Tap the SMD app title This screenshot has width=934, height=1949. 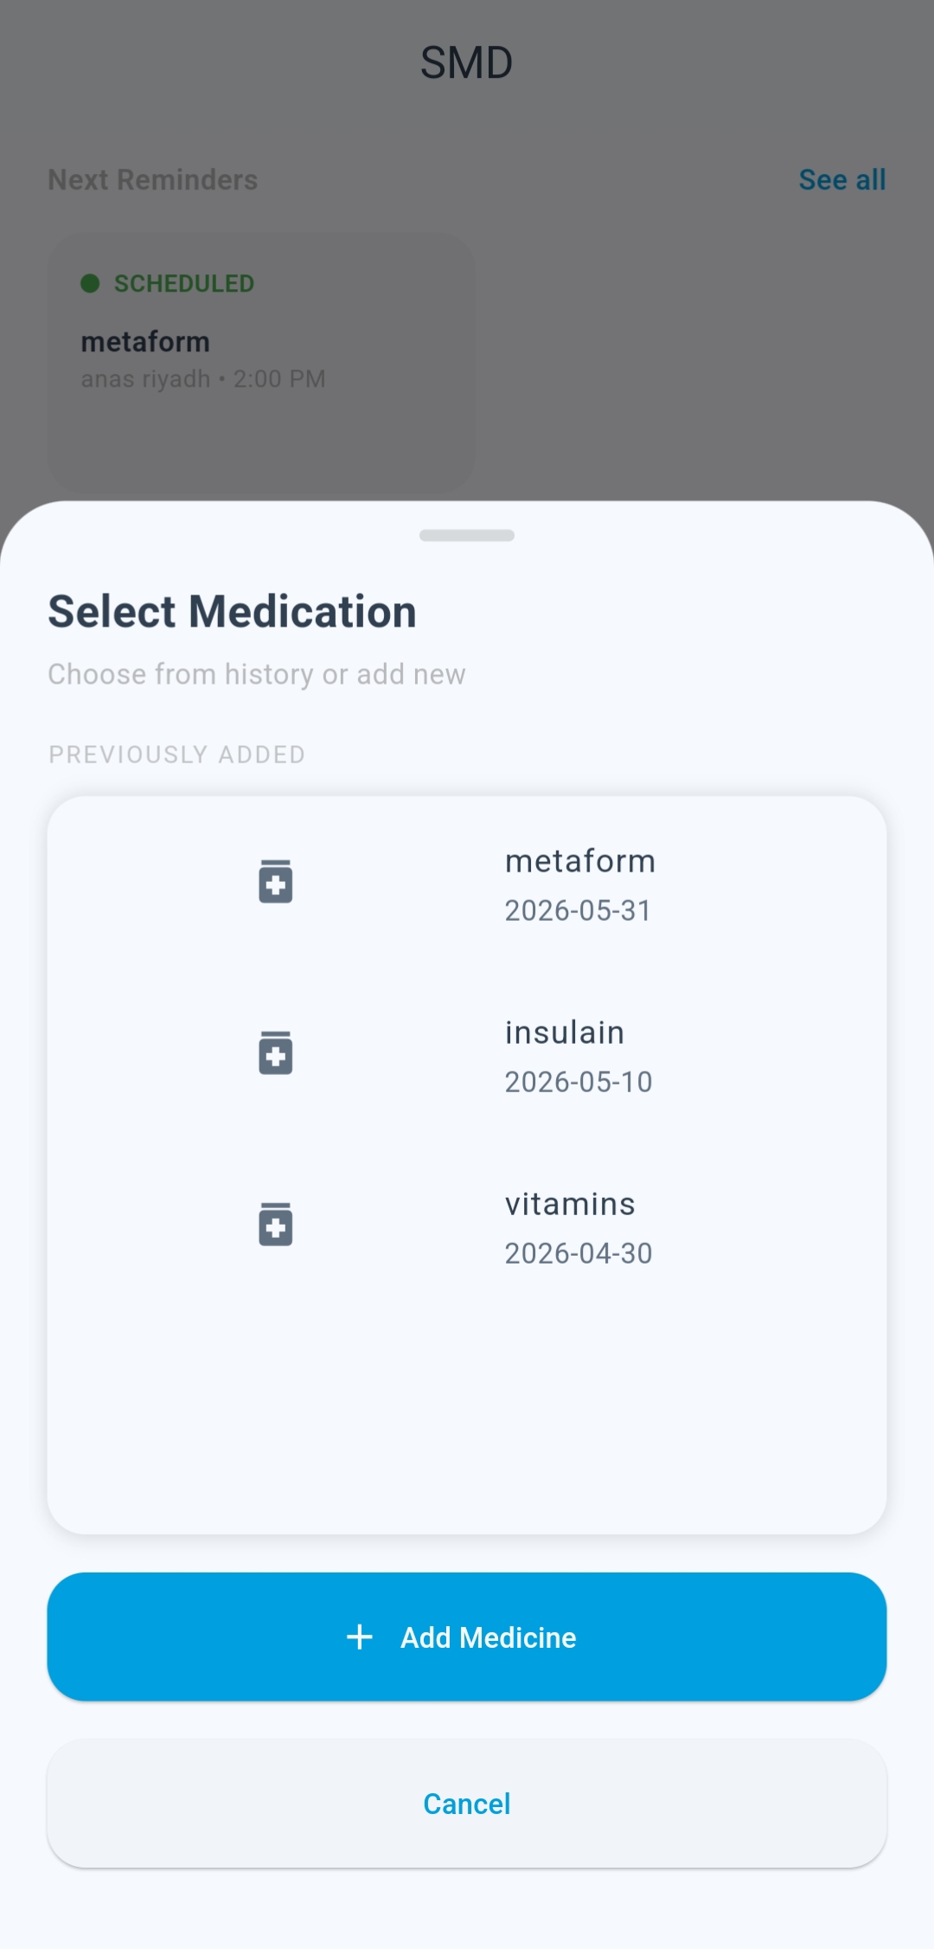(x=466, y=63)
